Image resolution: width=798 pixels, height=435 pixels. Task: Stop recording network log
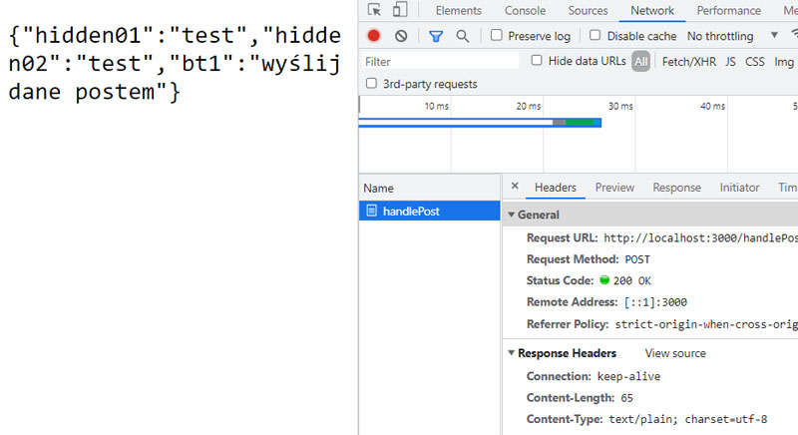374,36
